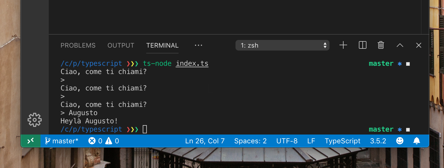Click the index.ts link in terminal
The image size is (444, 168).
click(192, 63)
